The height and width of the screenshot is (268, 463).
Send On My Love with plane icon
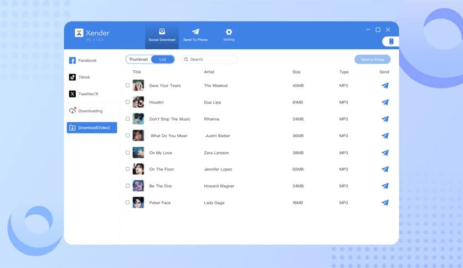click(385, 153)
